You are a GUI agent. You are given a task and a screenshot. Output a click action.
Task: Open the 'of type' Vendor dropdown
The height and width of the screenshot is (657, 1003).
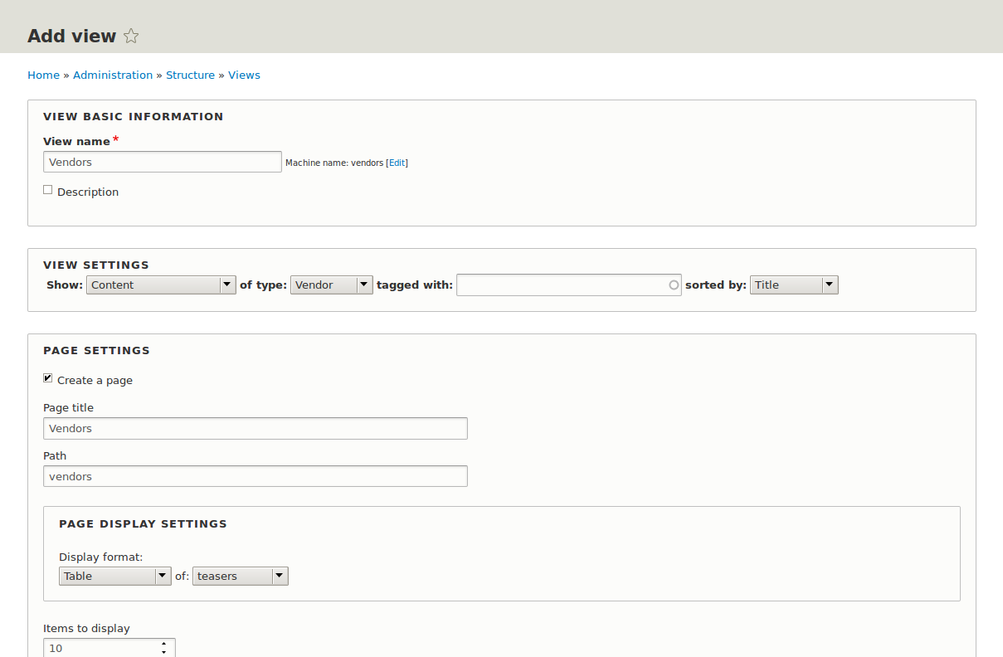click(x=331, y=285)
